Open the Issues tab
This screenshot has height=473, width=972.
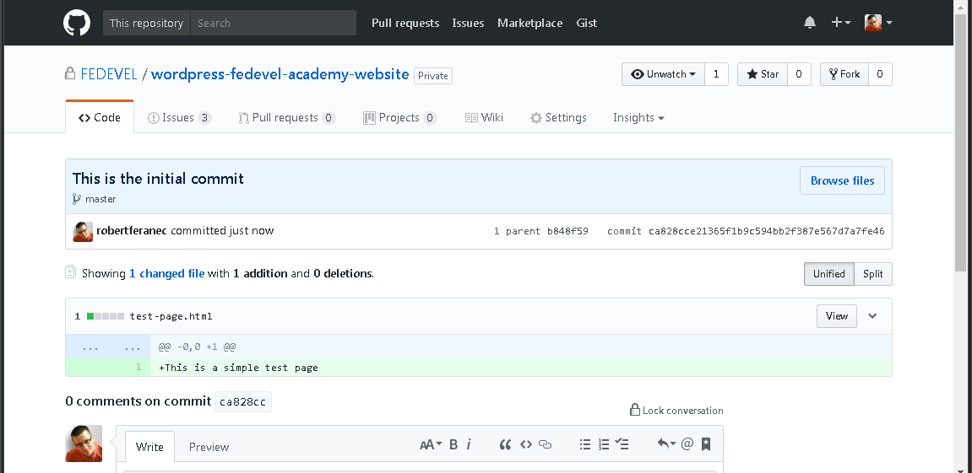coord(179,118)
